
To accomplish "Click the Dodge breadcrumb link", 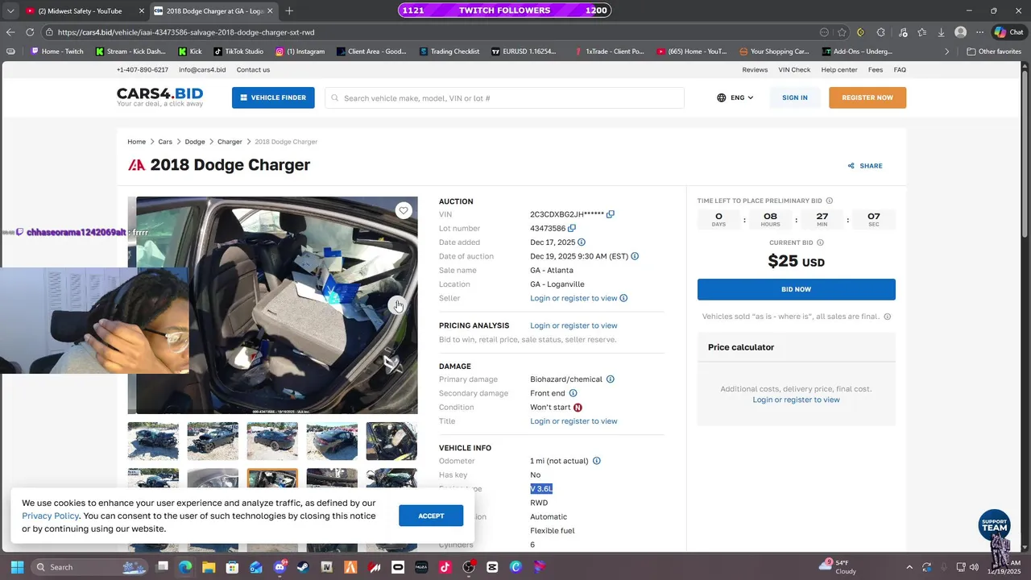I will coord(195,142).
